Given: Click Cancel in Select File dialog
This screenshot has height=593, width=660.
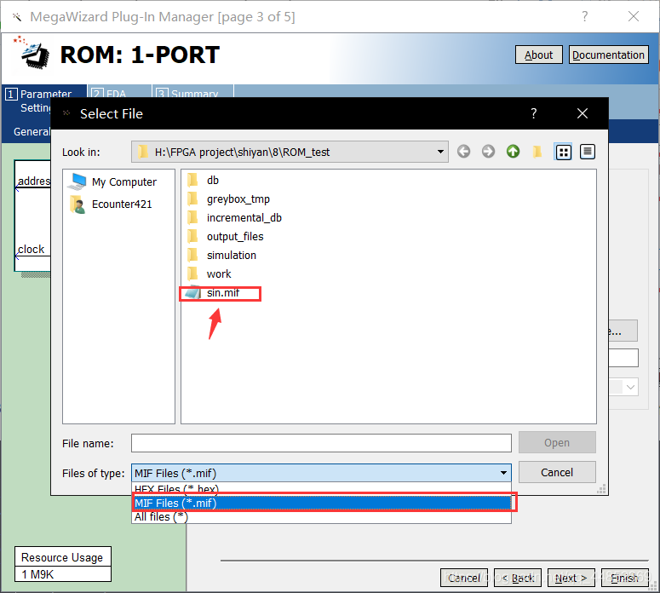Looking at the screenshot, I should click(x=557, y=472).
